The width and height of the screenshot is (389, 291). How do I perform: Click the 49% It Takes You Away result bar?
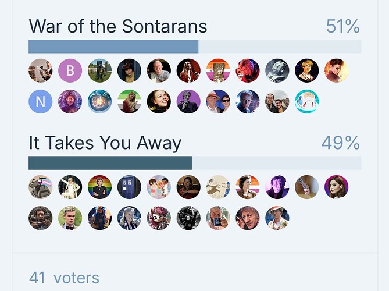(195, 163)
